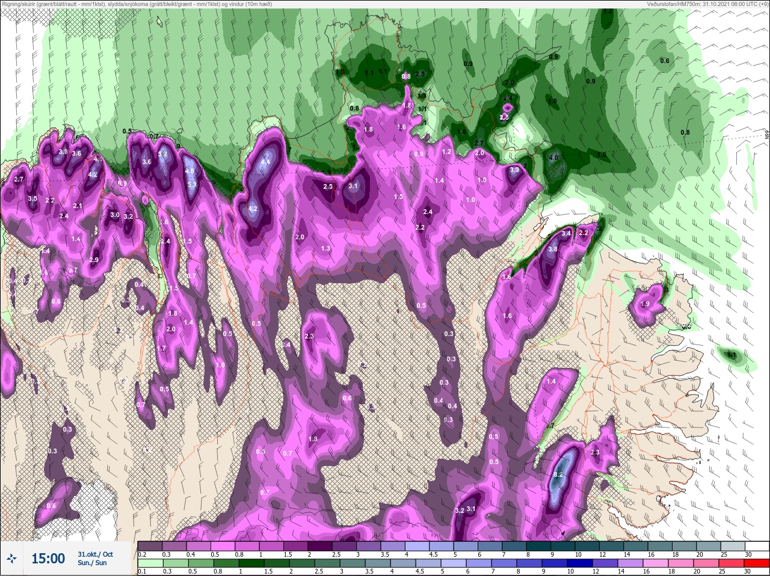Click the 4.4 precipitation value on map
This screenshot has width=770, height=576.
[265, 162]
